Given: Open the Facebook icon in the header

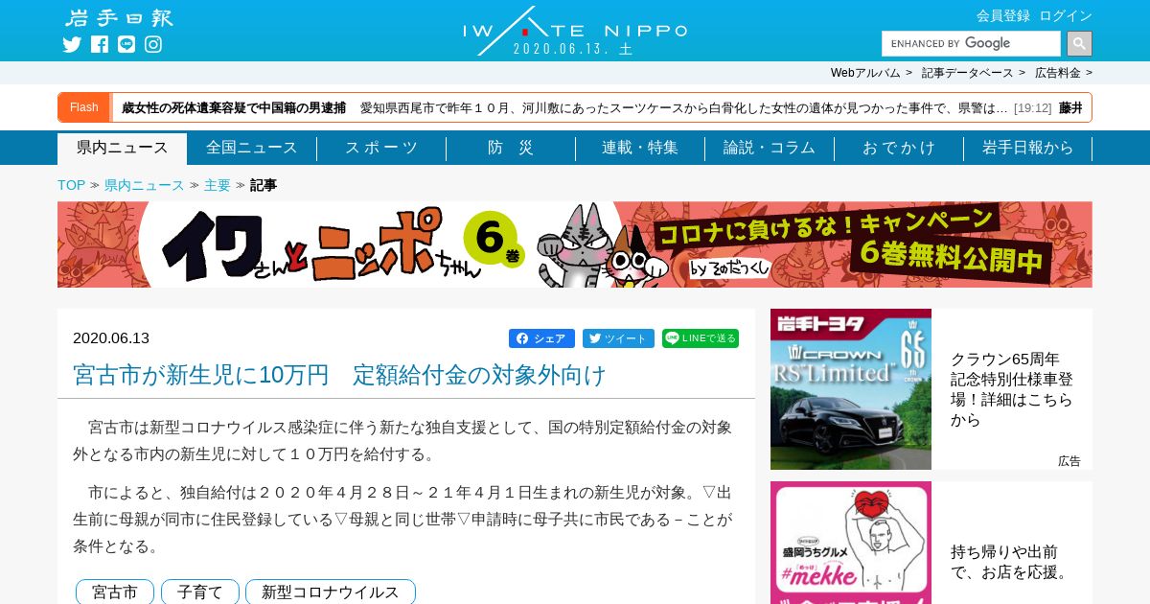Looking at the screenshot, I should click(100, 44).
